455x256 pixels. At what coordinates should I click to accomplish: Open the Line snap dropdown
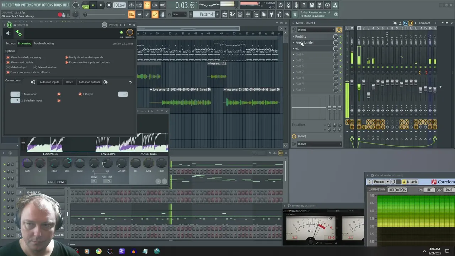(179, 14)
